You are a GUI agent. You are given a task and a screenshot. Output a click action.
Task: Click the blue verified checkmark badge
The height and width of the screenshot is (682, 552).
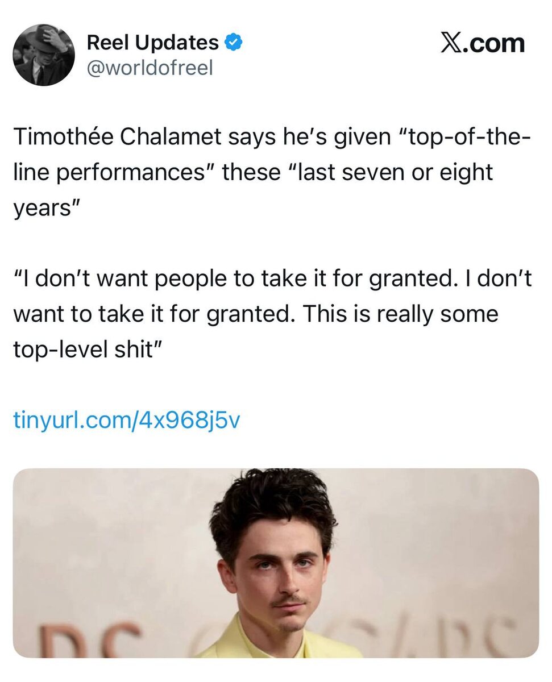[233, 43]
